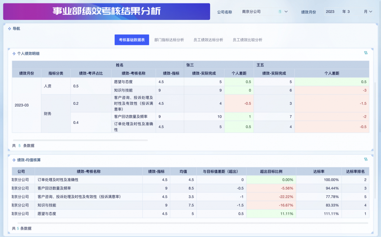Viewport: 381px width, 237px height.
Task: Click arrow icon beside 个人绩效明细 title
Action: tap(14, 54)
